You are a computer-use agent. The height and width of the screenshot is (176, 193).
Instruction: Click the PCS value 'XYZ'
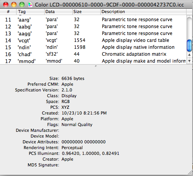pyautogui.click(x=65, y=107)
